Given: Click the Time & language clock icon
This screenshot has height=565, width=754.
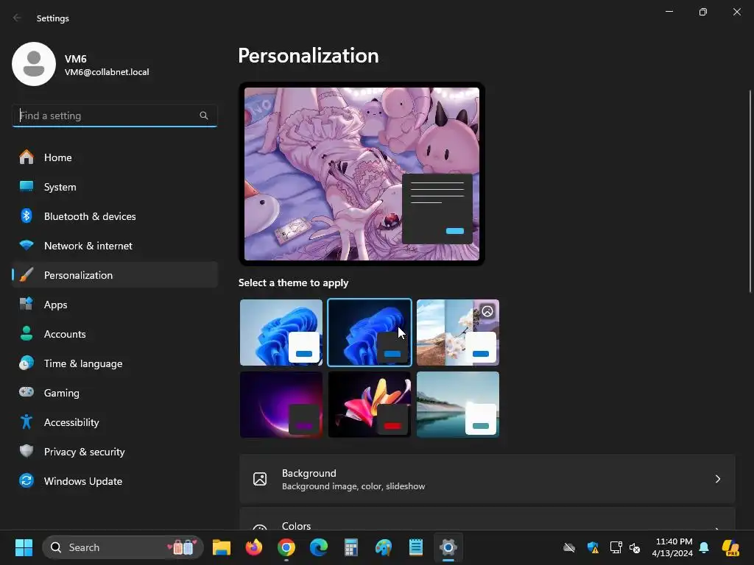Looking at the screenshot, I should pyautogui.click(x=27, y=363).
